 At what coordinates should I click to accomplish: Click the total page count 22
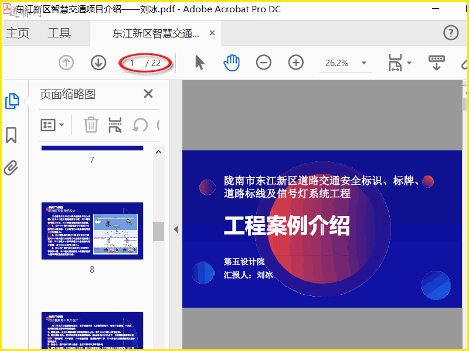155,63
